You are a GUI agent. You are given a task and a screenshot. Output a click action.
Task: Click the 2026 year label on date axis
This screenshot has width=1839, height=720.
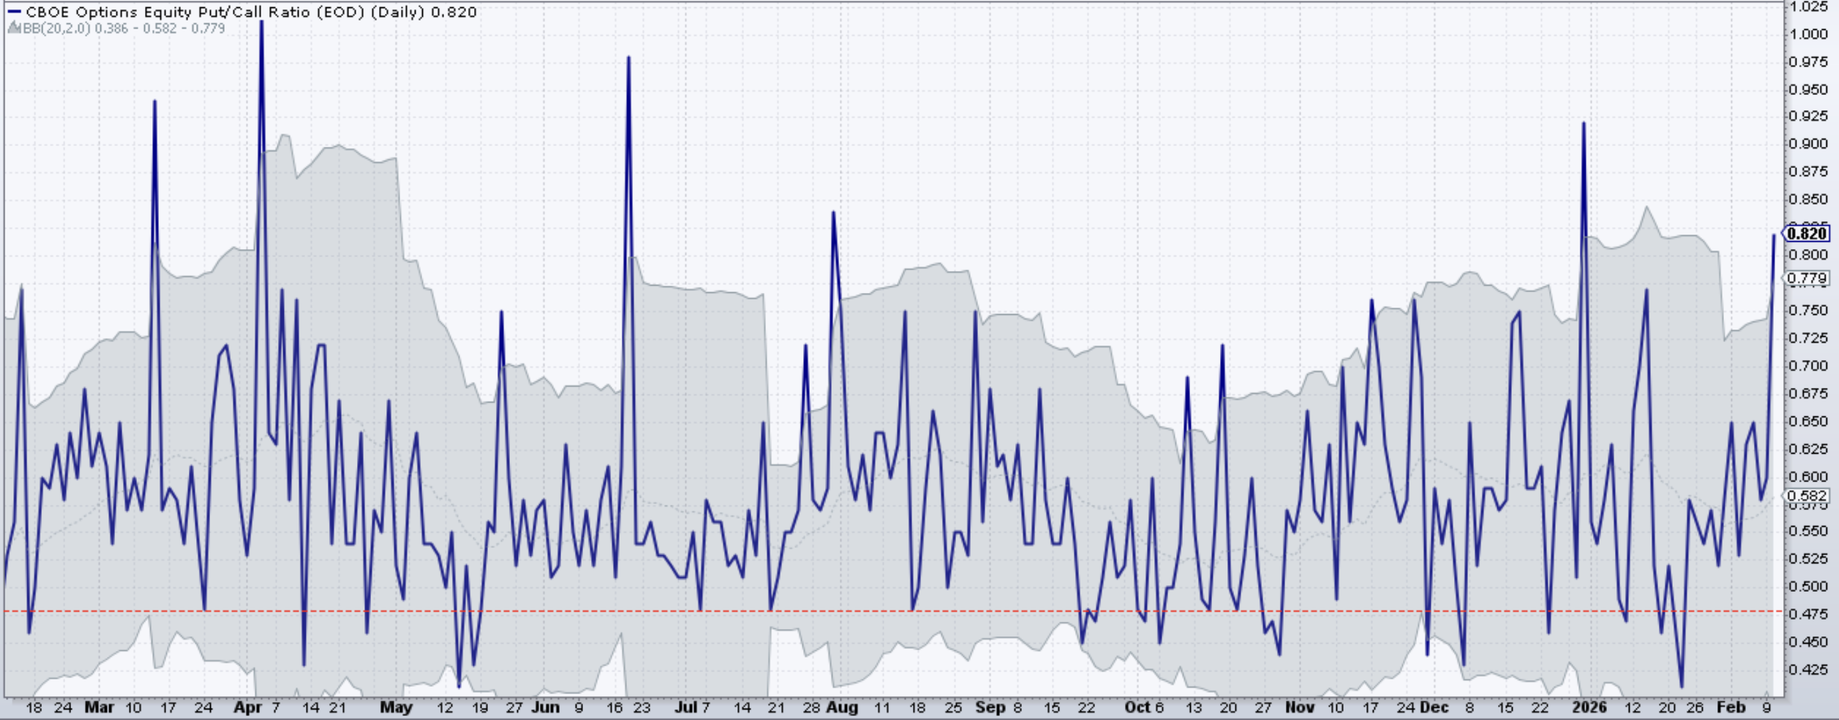coord(1589,708)
